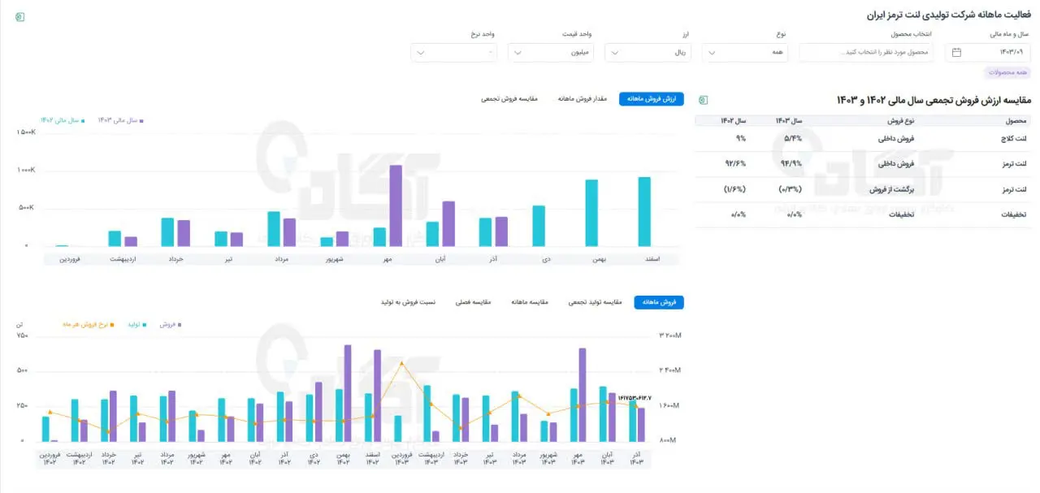Click the برگشت از فروش cell

[x=892, y=189]
